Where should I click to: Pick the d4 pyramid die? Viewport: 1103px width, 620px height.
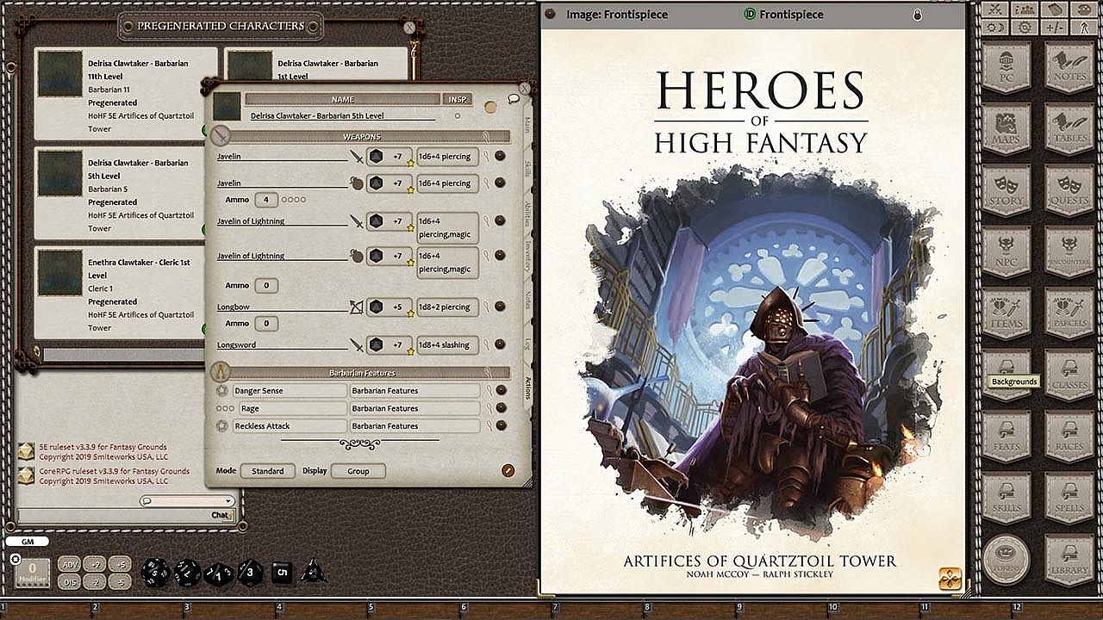(313, 571)
